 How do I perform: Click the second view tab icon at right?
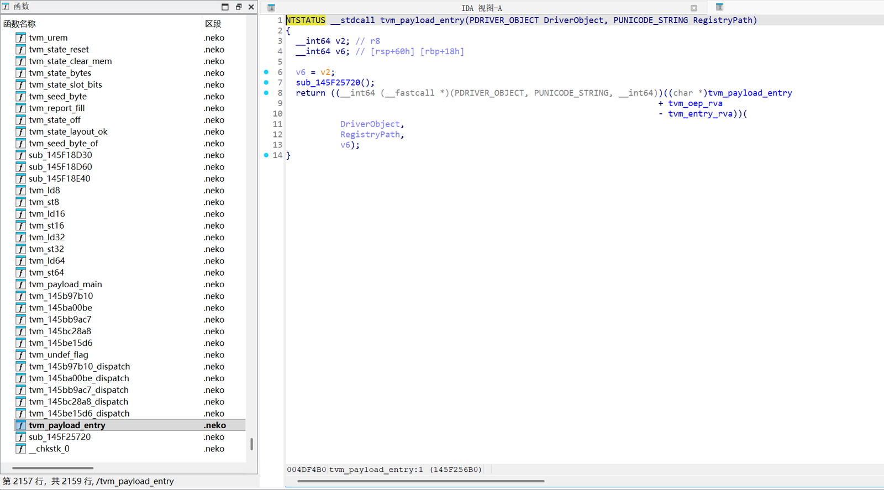719,7
